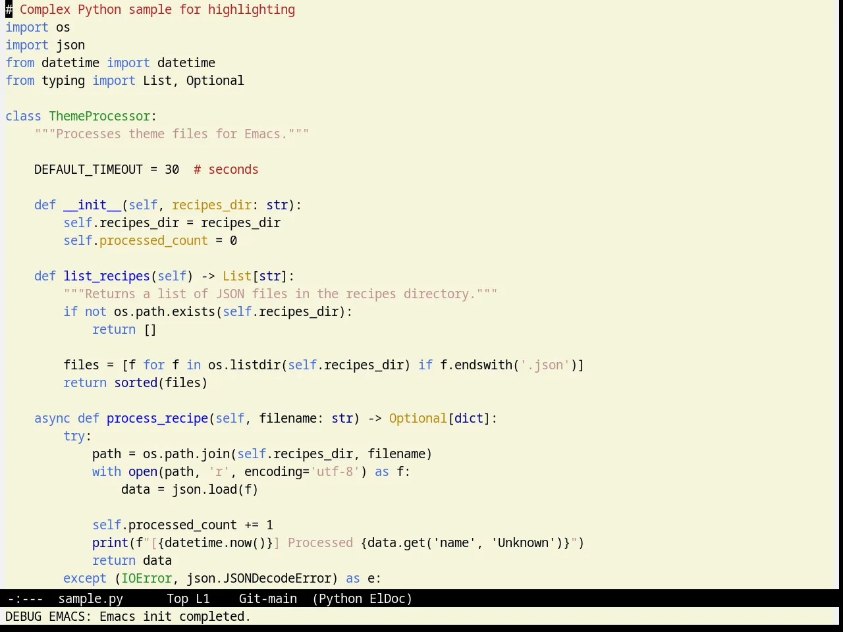Click the DEFAULT_TIMEOUT constant

(88, 169)
